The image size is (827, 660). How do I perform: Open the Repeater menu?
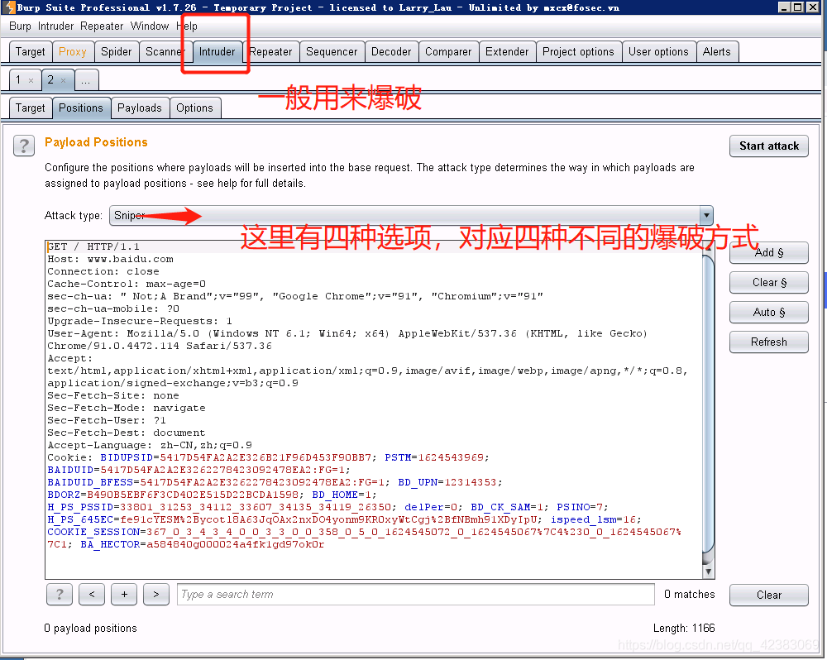[x=102, y=26]
